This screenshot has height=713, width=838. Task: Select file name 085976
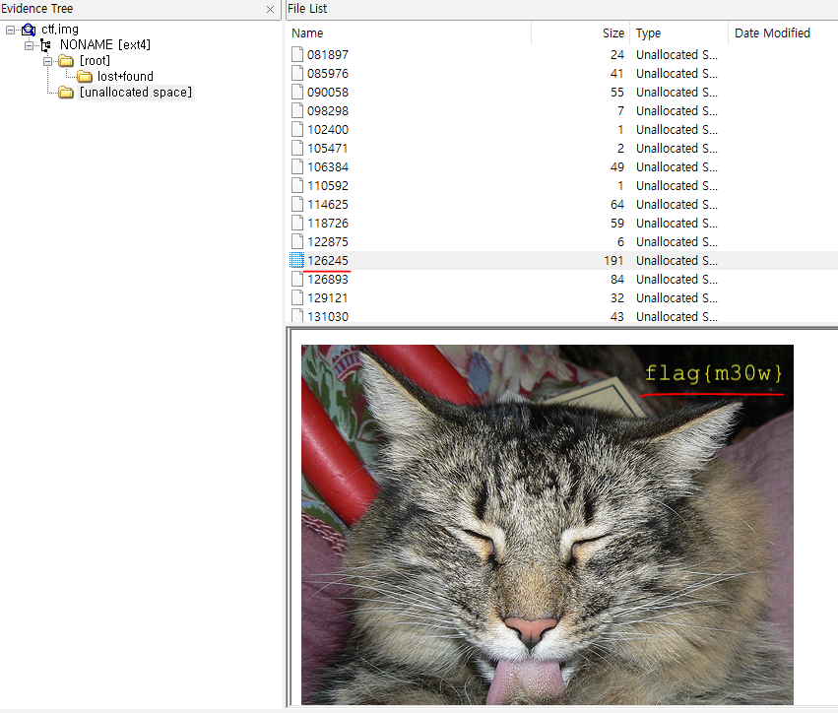click(328, 74)
